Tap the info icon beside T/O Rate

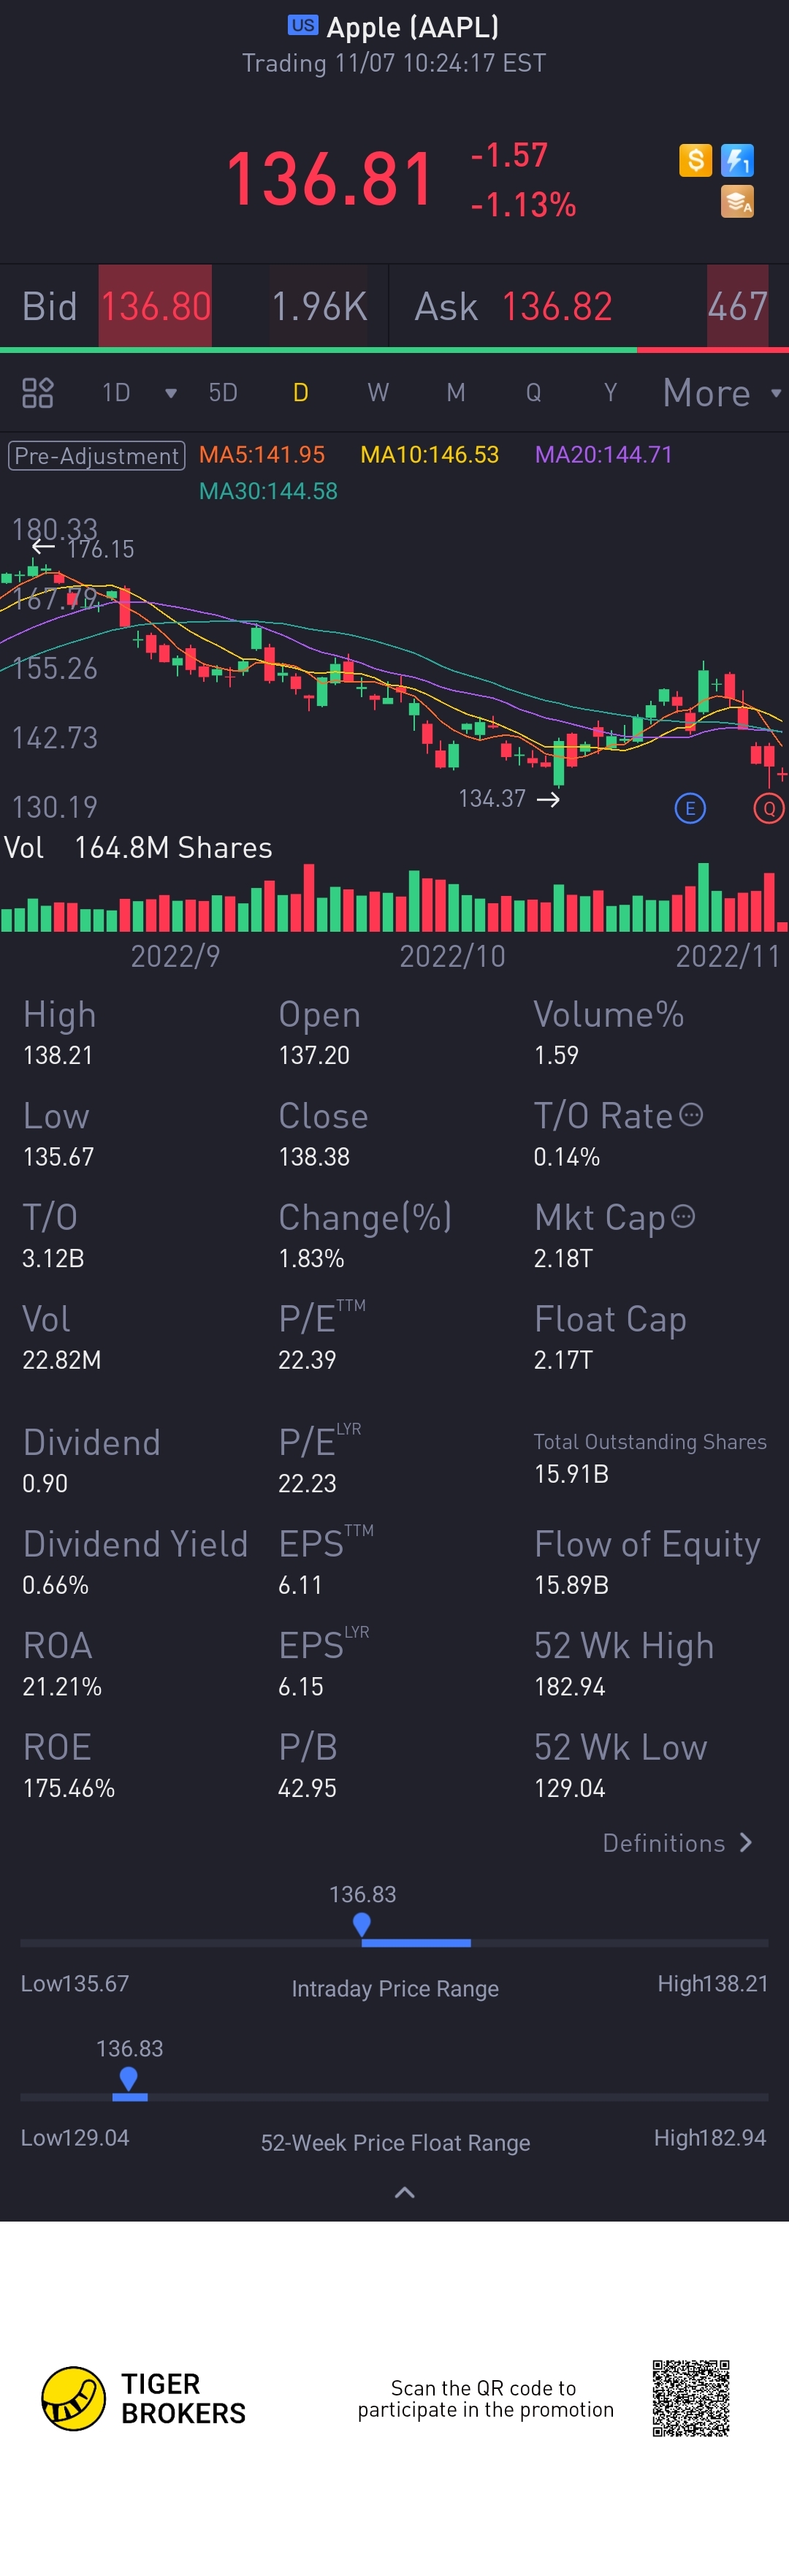tap(691, 1115)
